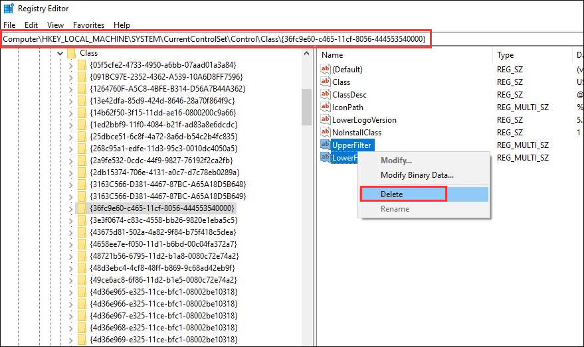Click folder icon of {48721b56-6795-11d2-b1a8-0080c72e74a2}
This screenshot has height=347, width=584.
click(82, 256)
